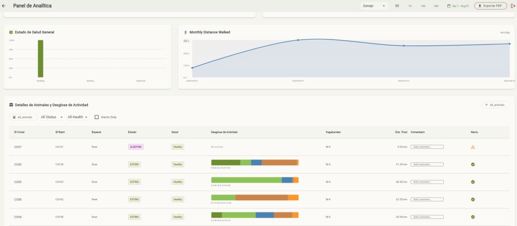Screen dimensions: 517x226
Task: Click the comment field for C030
Action: point(427,164)
